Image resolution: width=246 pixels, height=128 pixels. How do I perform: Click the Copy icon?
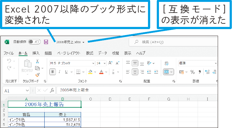point(37,68)
